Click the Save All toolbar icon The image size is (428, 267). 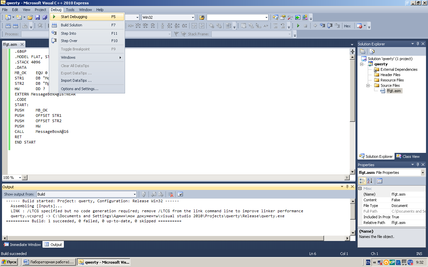45,17
